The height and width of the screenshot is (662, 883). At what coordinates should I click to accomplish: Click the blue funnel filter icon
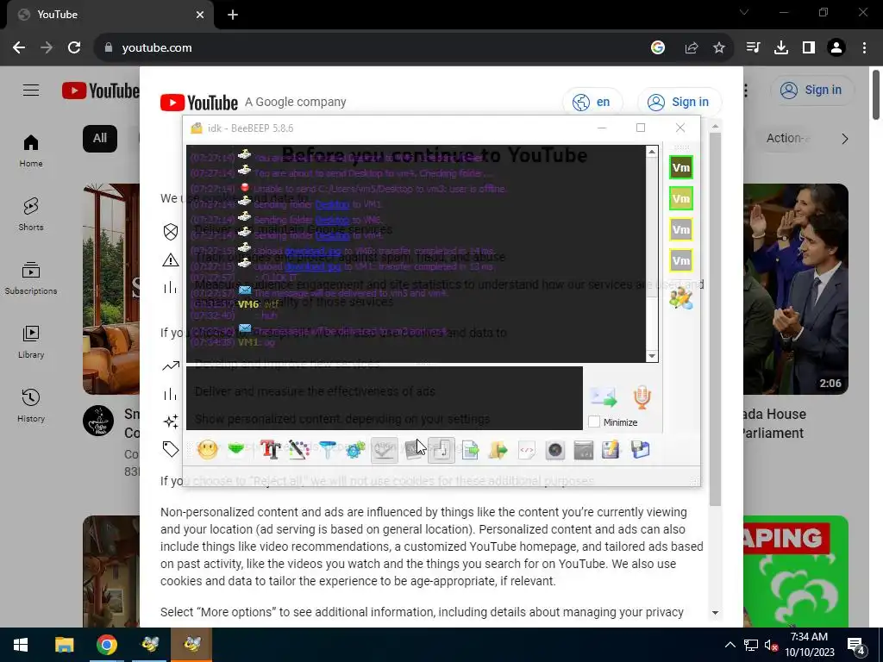click(327, 450)
